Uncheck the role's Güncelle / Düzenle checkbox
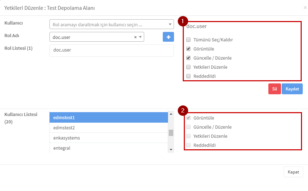Image resolution: width=308 pixels, height=191 pixels. click(188, 58)
